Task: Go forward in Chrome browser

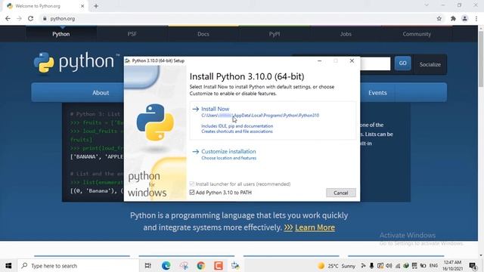Action: pos(19,18)
